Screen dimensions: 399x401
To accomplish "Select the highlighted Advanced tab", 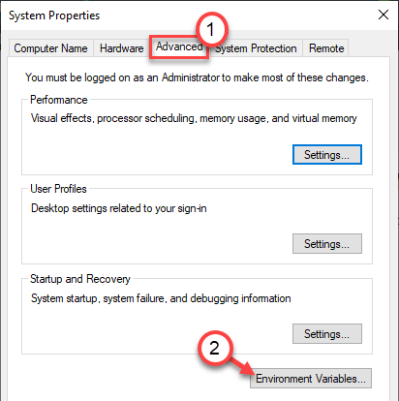I will [179, 47].
